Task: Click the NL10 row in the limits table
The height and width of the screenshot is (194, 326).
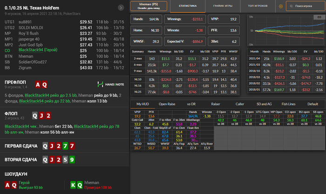Action: (x=138, y=80)
